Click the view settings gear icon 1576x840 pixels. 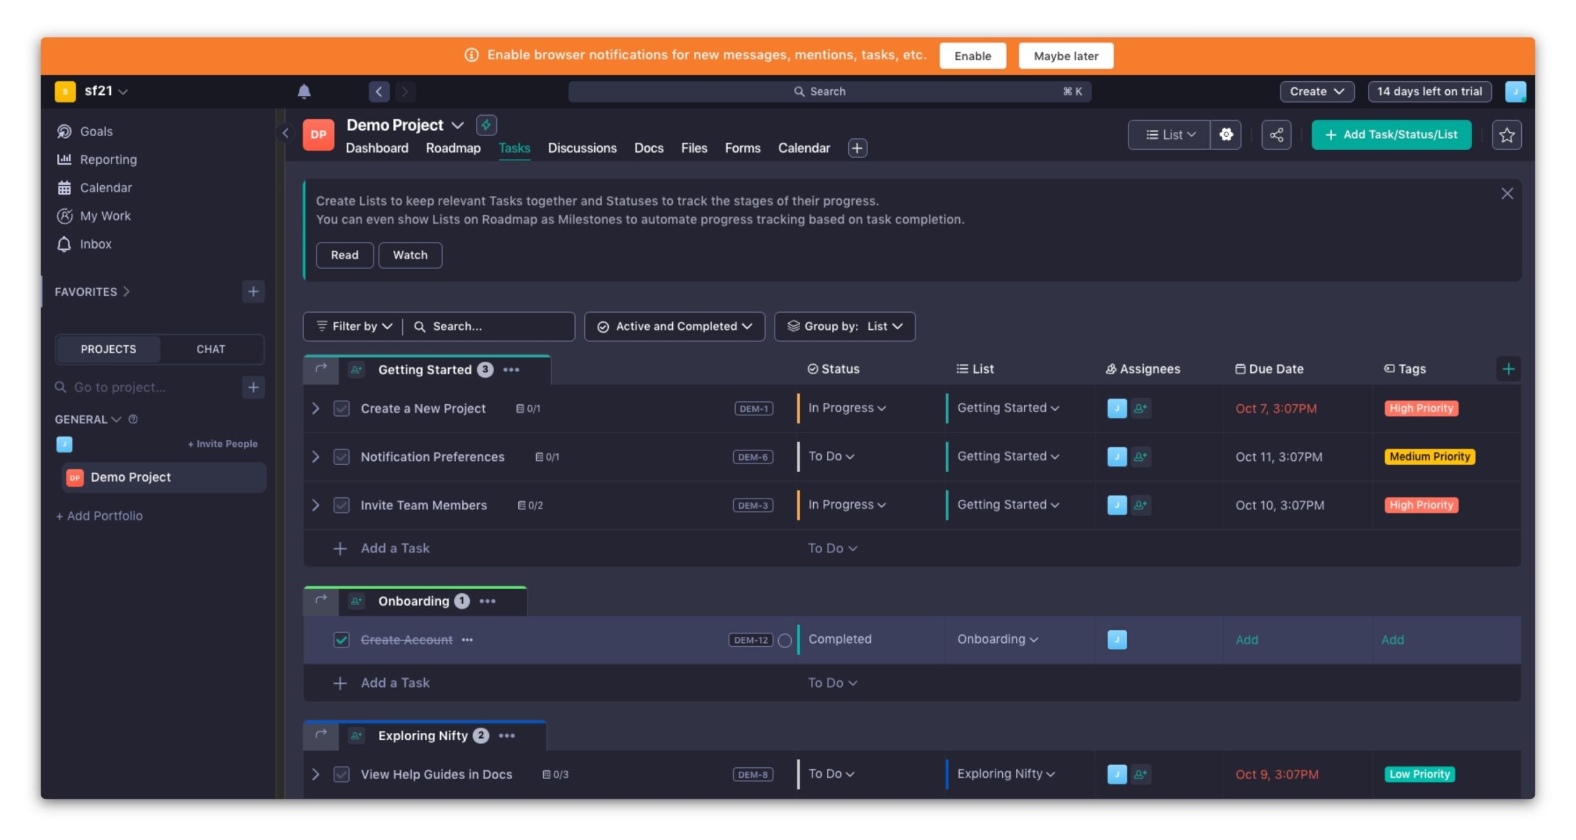click(1226, 135)
